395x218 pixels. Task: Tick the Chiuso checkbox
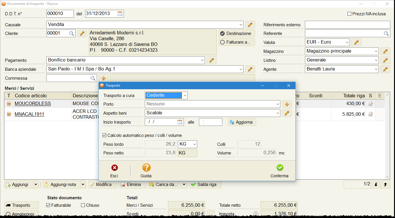tap(83, 205)
